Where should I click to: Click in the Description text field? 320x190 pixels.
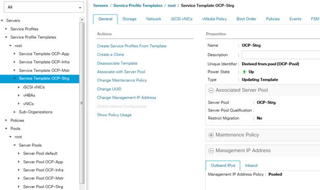coord(281,55)
